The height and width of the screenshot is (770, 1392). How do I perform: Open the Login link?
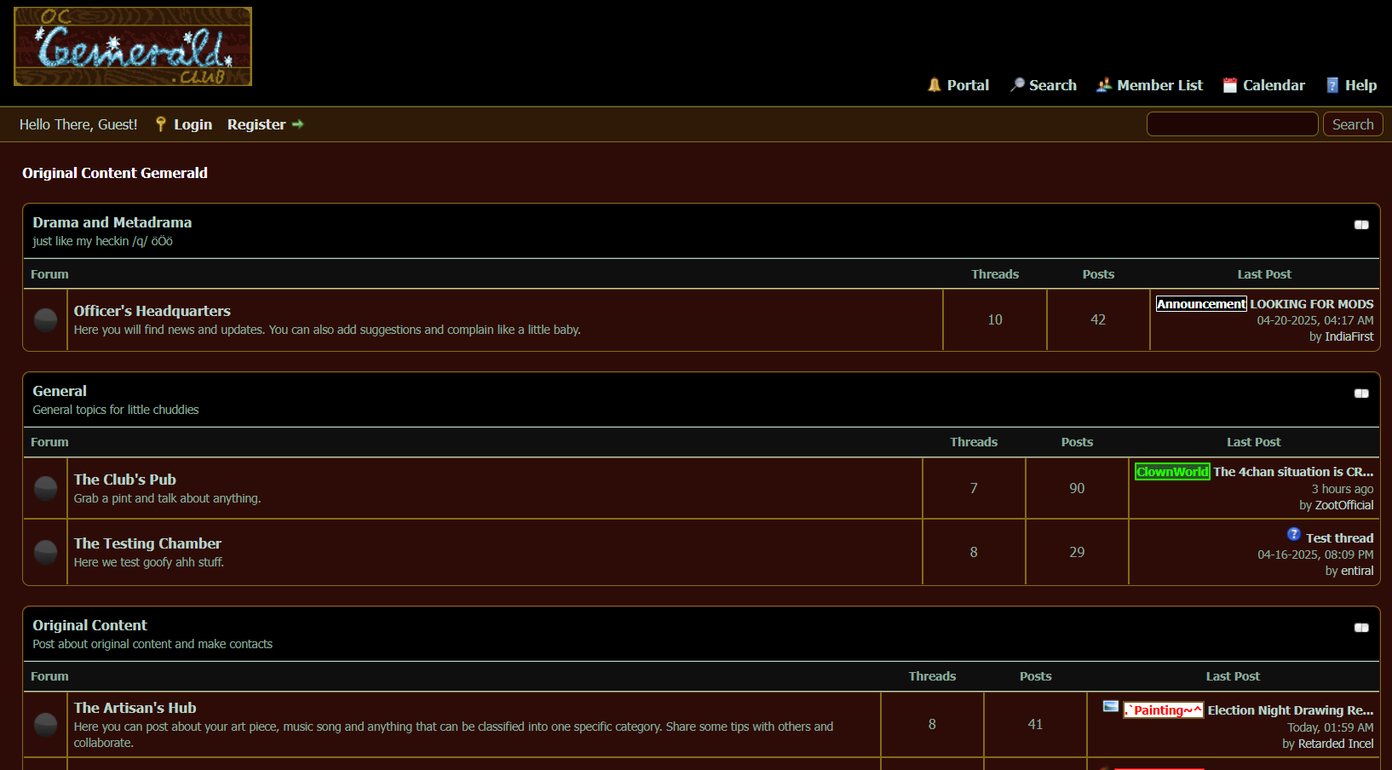(x=193, y=124)
